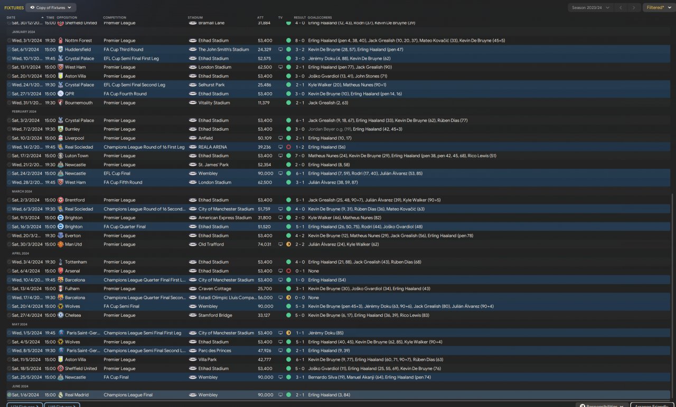Open the Real Madrid opposition link
The image size is (676, 407).
[x=77, y=395]
